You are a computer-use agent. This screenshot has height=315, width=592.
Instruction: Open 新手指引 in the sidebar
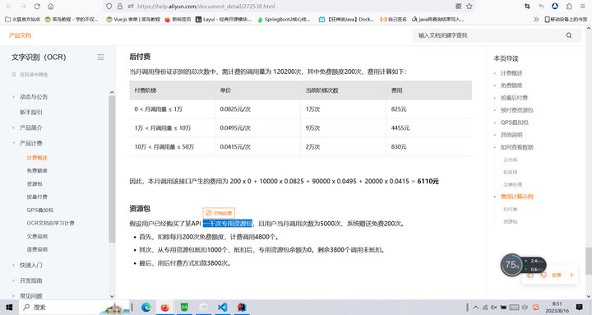[31, 112]
